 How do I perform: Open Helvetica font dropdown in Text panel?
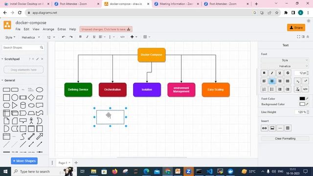[285, 66]
